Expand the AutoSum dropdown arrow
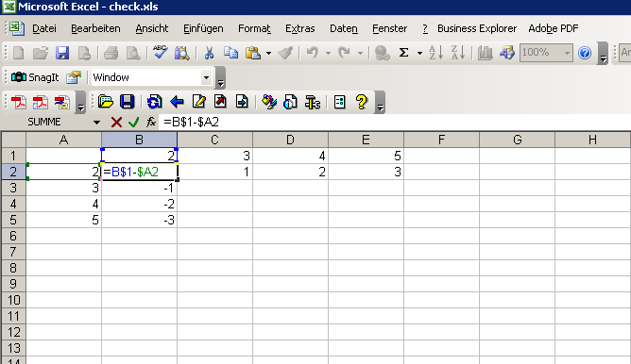The image size is (631, 364). coord(419,53)
